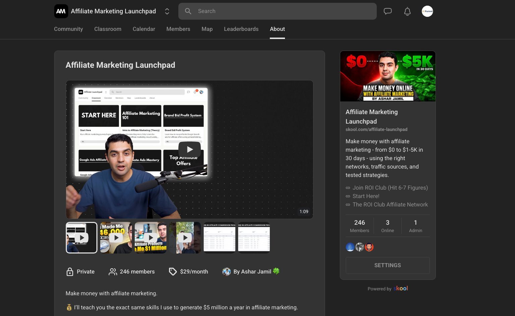
Task: Click the video duration "1:09" label
Action: click(304, 212)
